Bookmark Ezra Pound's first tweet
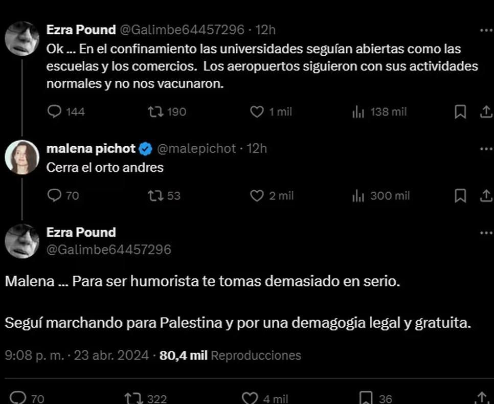 pos(460,111)
